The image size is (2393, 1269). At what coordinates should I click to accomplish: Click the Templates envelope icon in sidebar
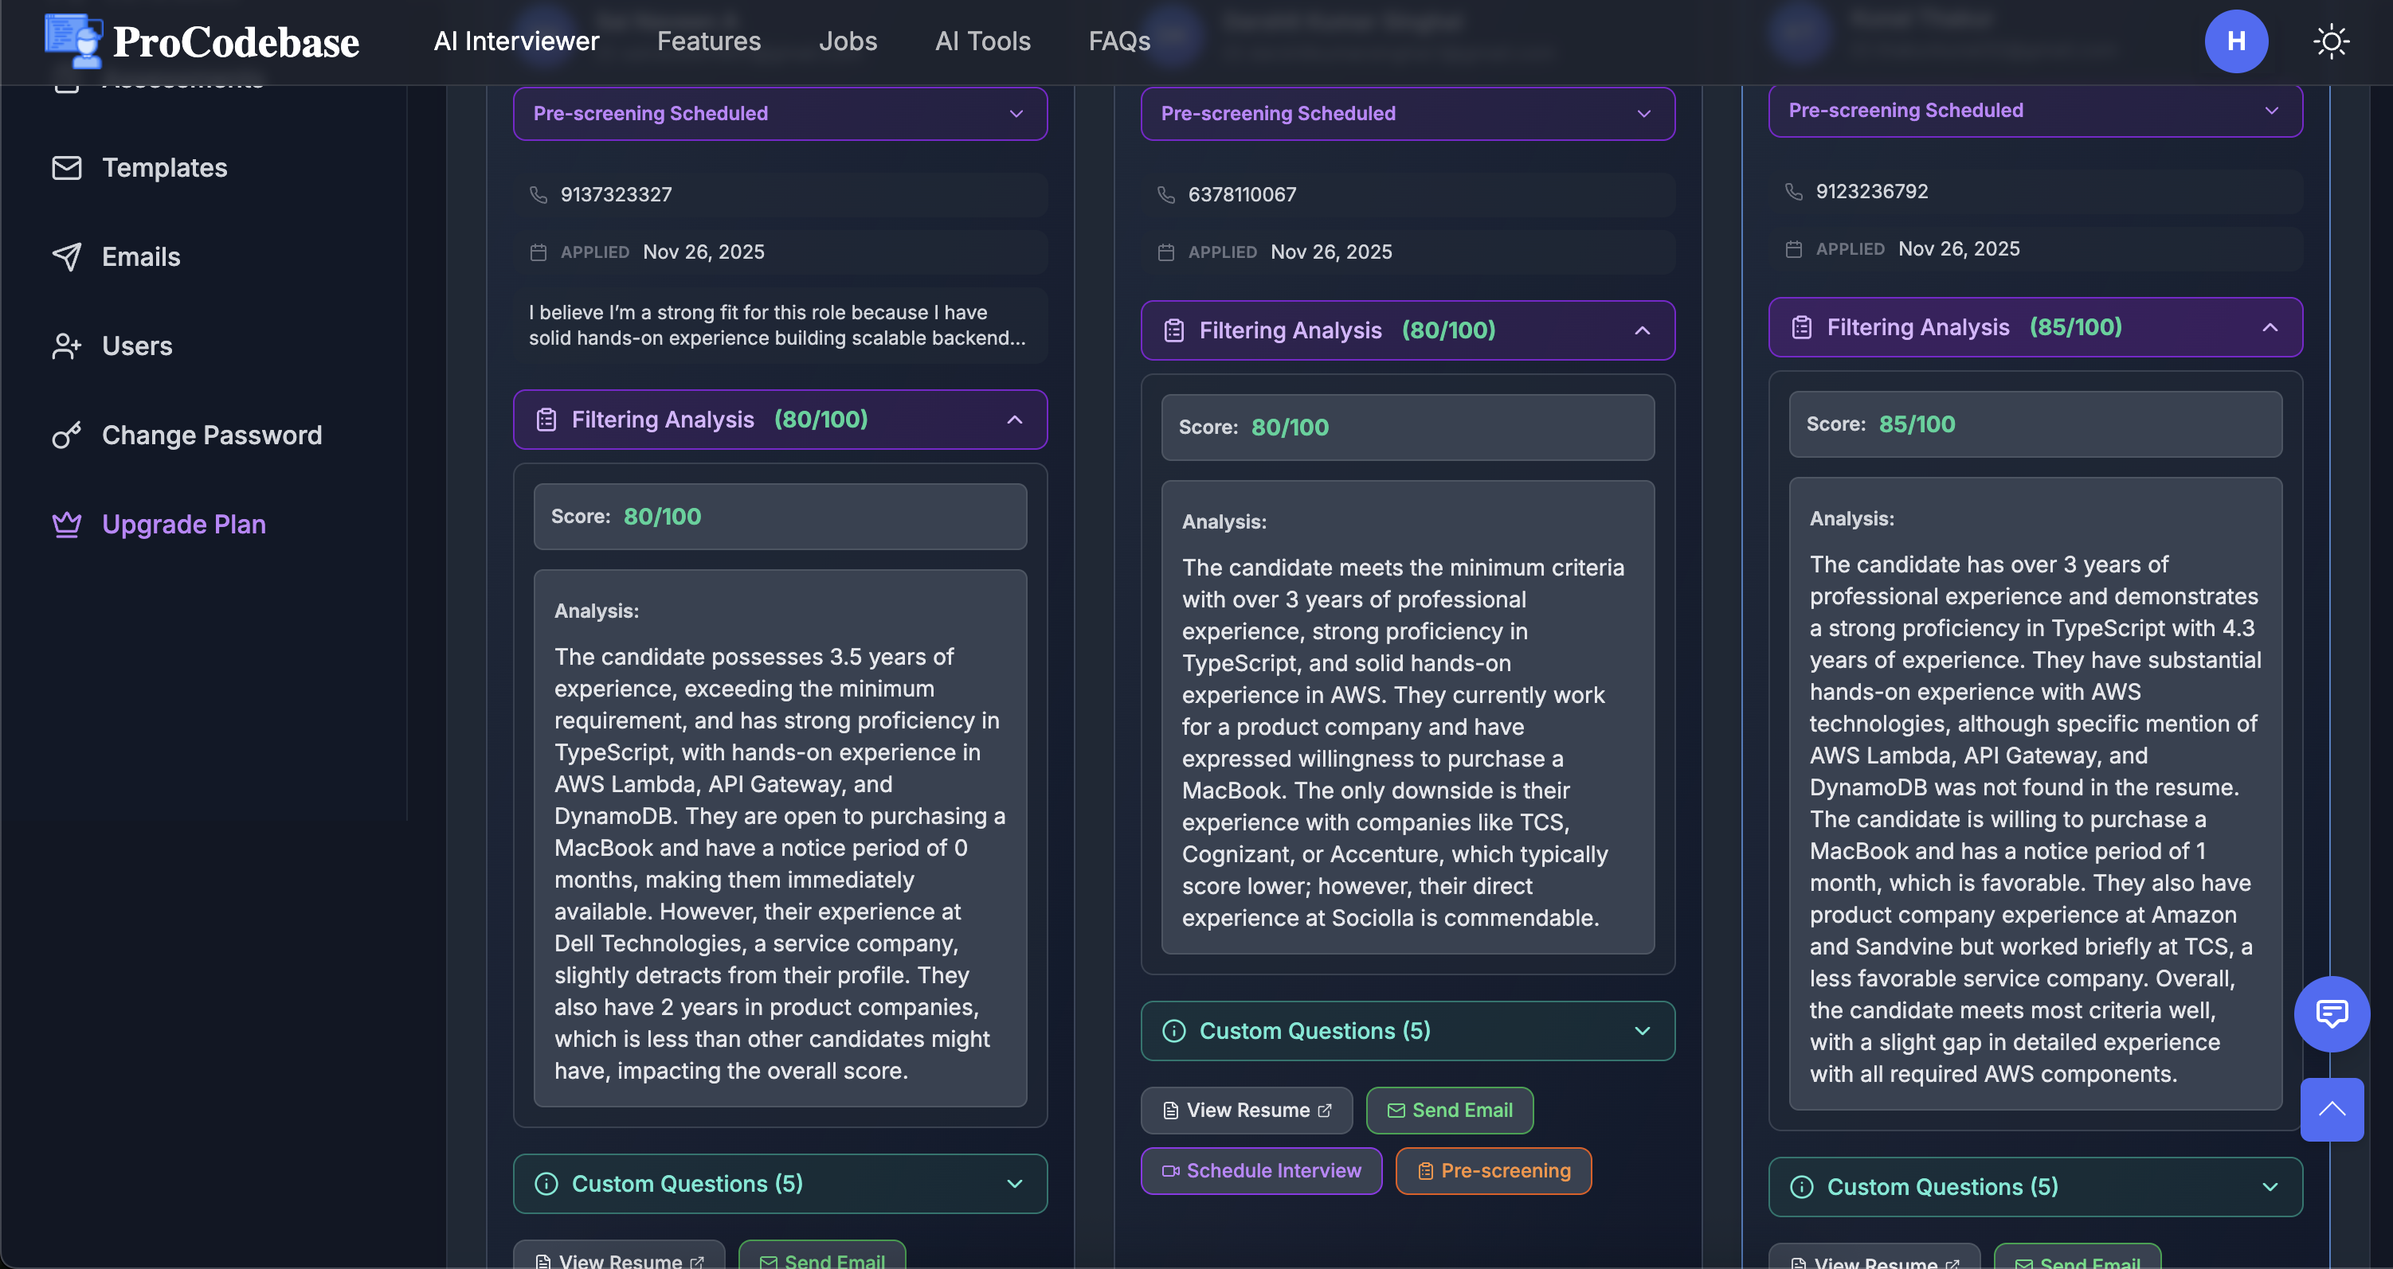point(67,168)
